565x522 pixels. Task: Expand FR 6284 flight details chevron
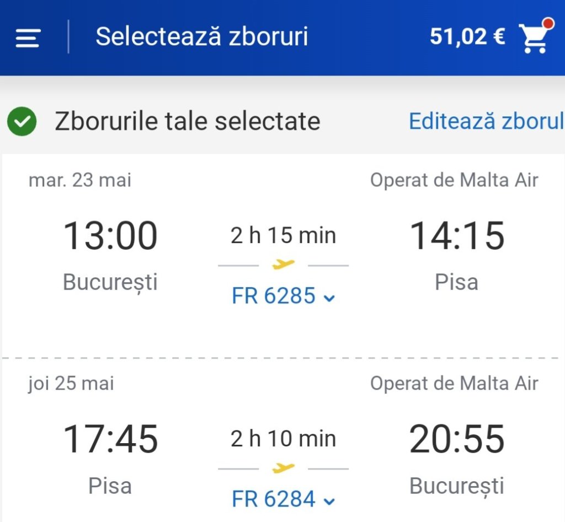(x=329, y=501)
